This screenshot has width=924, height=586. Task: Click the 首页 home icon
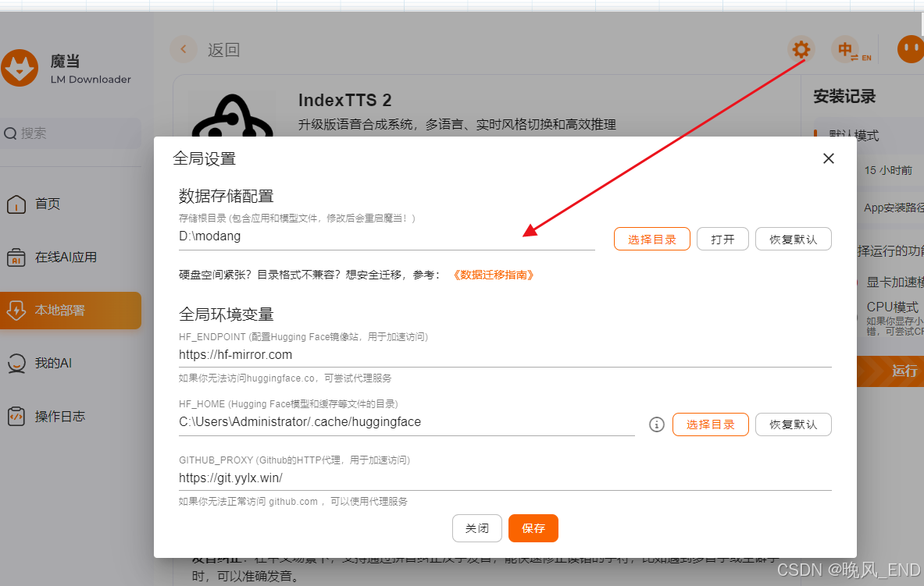[x=16, y=204]
